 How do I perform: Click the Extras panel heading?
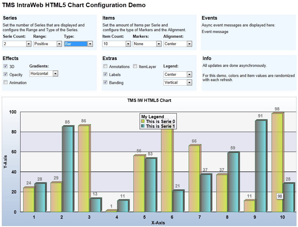point(110,58)
